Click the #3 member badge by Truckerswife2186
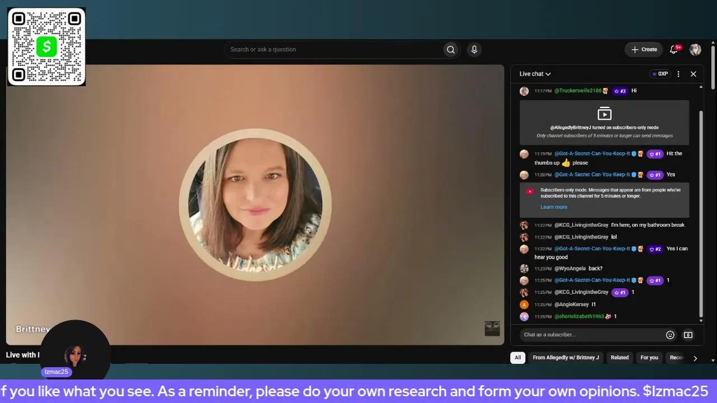 [x=620, y=91]
